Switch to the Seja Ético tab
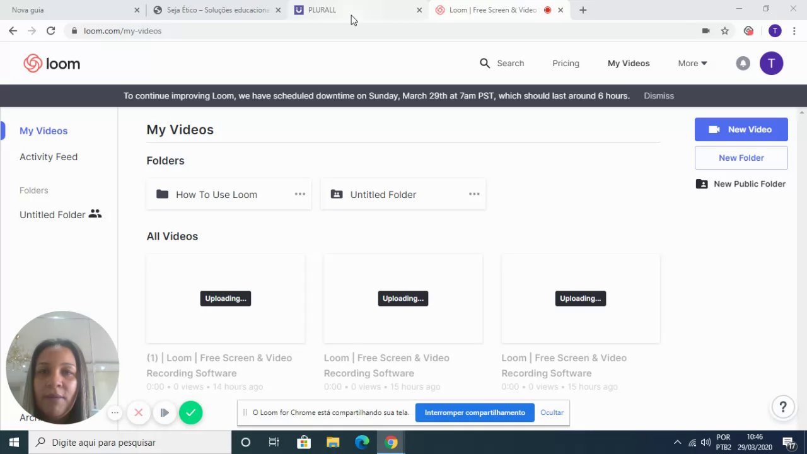807x454 pixels. point(216,10)
